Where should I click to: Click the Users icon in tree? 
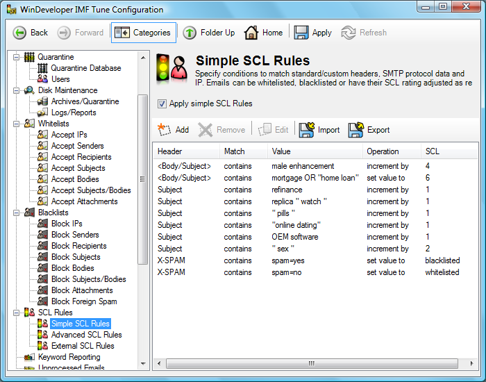click(42, 79)
